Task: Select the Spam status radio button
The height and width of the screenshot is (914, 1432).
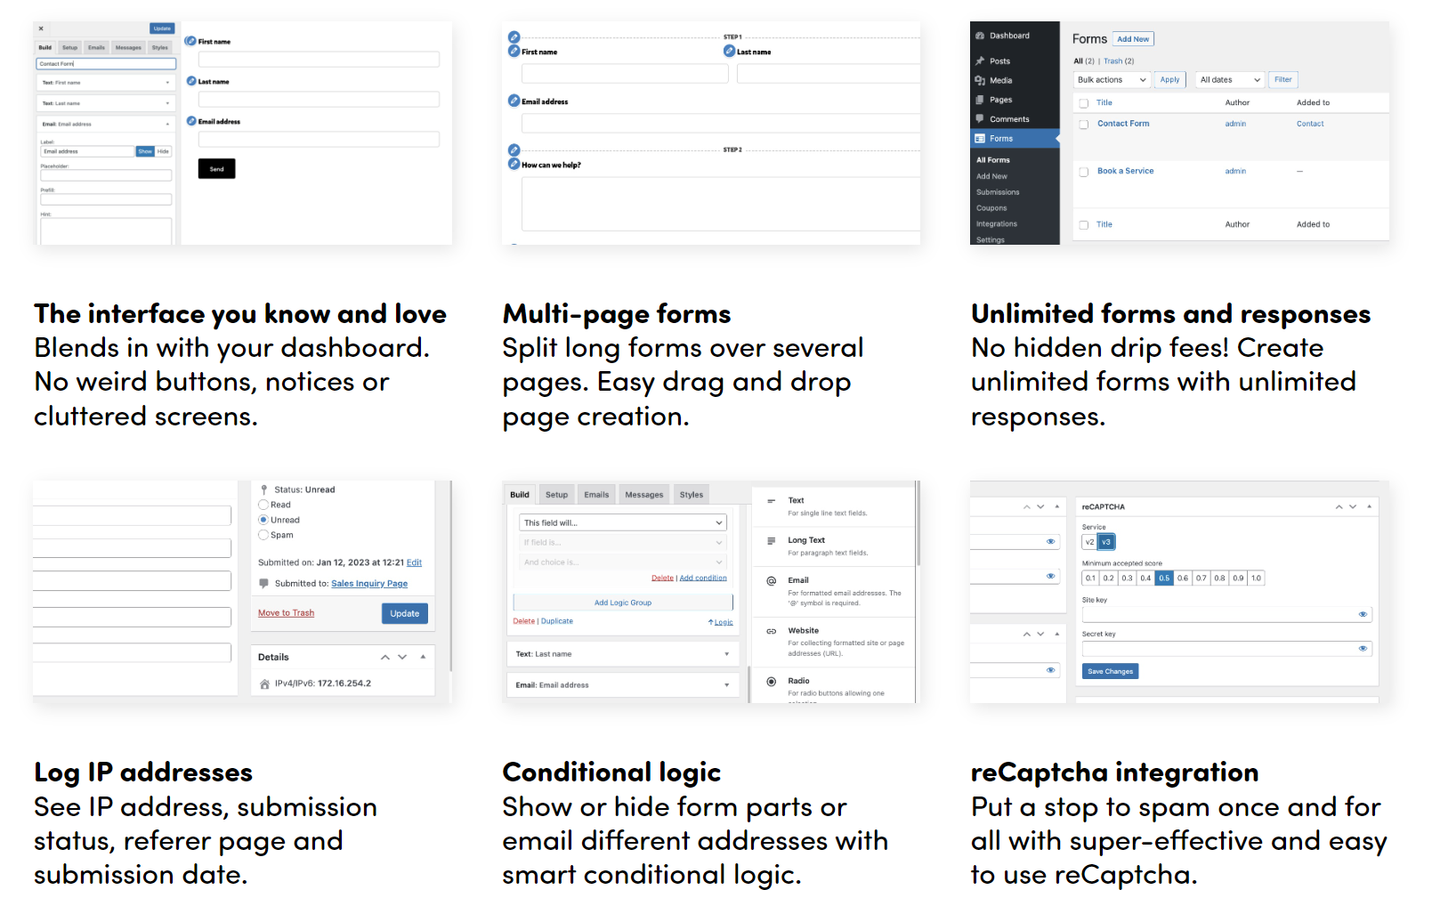Action: pyautogui.click(x=263, y=535)
